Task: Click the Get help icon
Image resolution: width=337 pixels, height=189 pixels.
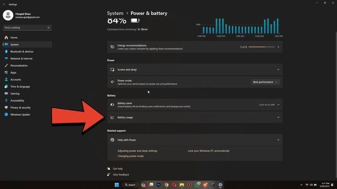Action: pyautogui.click(x=109, y=169)
